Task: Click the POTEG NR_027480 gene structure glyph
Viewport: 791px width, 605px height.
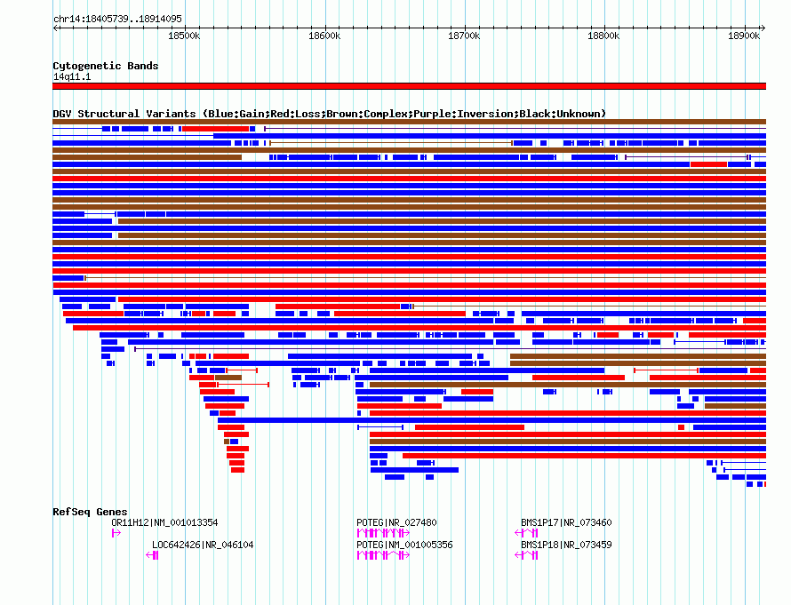Action: point(383,533)
